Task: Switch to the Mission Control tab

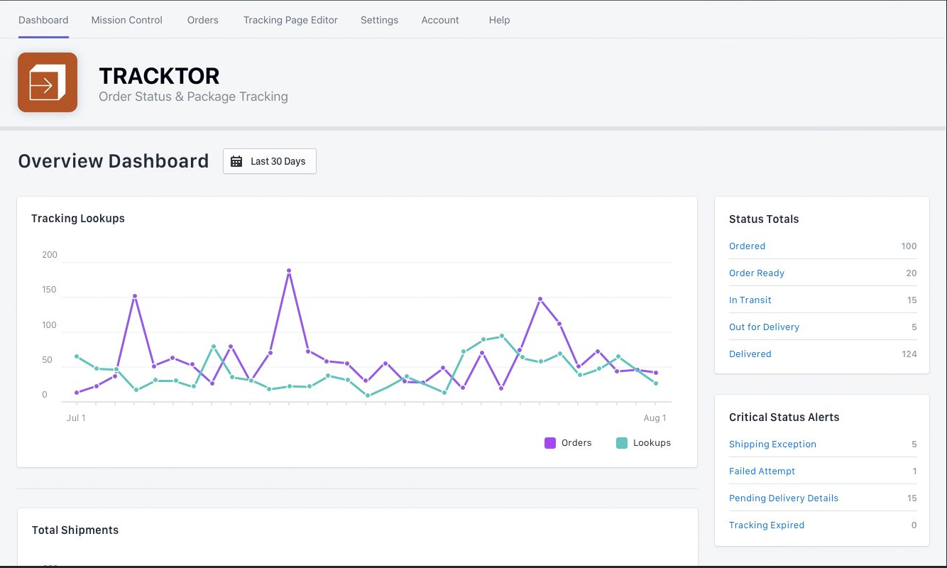Action: 127,20
